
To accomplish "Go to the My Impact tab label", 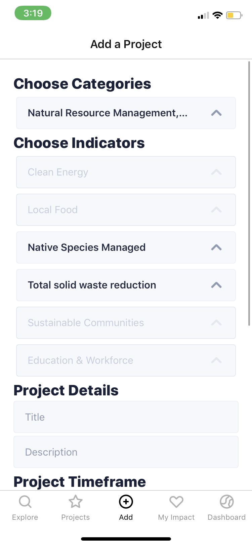I will click(176, 517).
